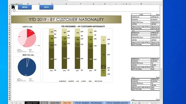Click the RoA cell in the bottom table
The image size is (186, 104).
[x=155, y=89]
